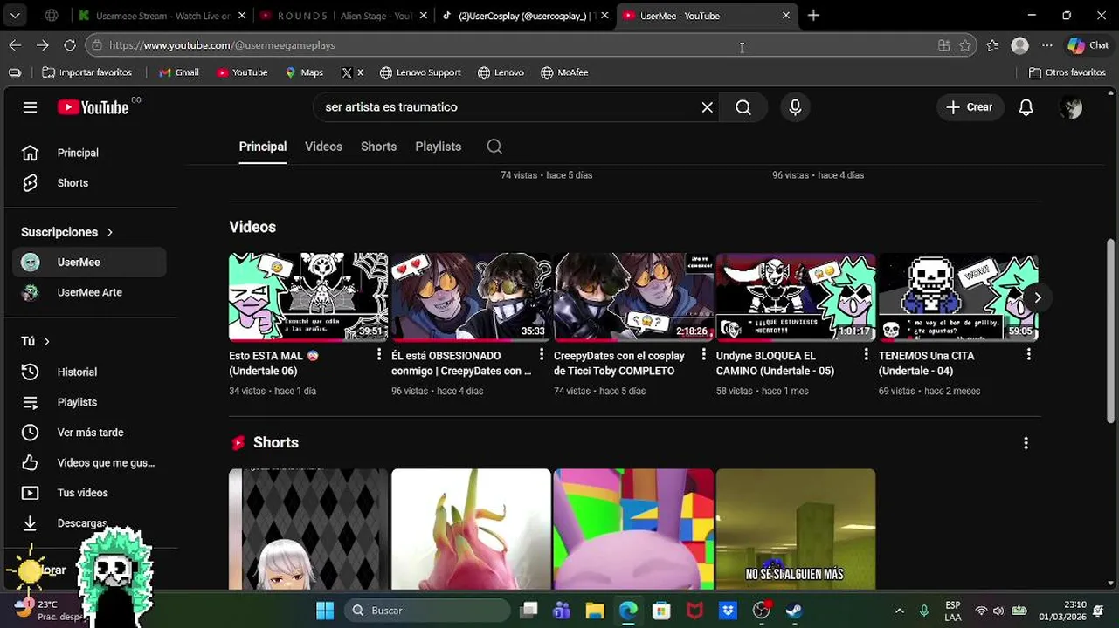
Task: Open a new browser tab
Action: point(813,16)
